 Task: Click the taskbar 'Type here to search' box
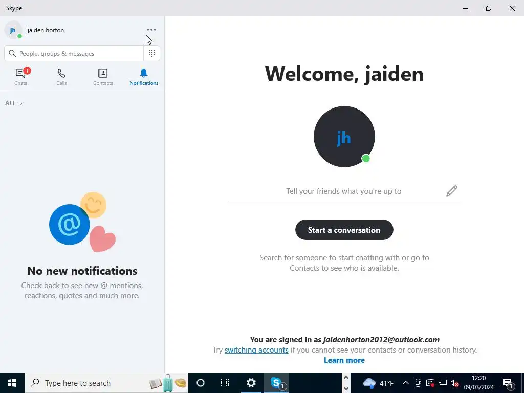tap(106, 383)
